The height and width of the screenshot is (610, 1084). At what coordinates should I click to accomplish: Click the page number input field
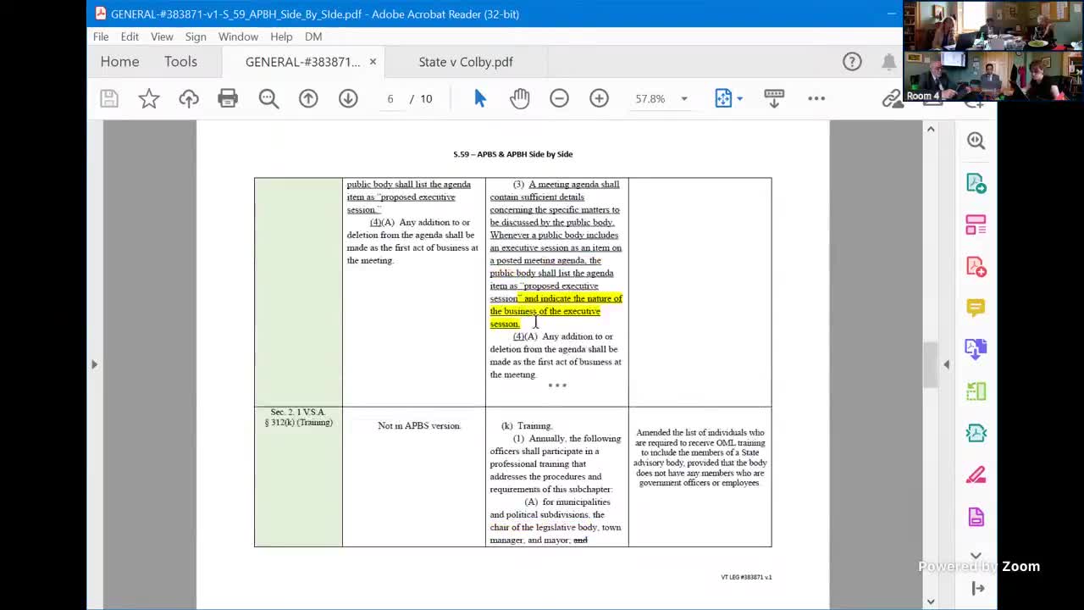coord(390,98)
